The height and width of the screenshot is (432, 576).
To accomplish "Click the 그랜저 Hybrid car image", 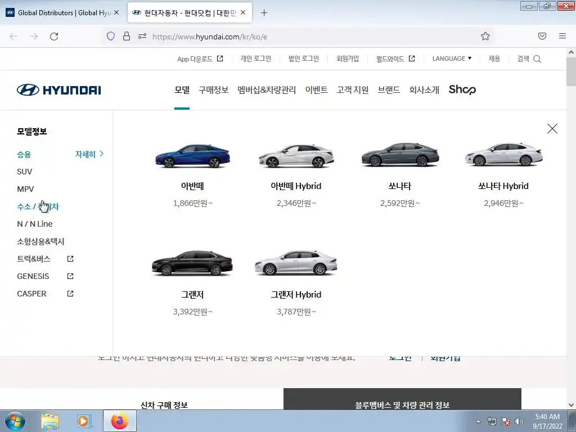I will click(296, 263).
